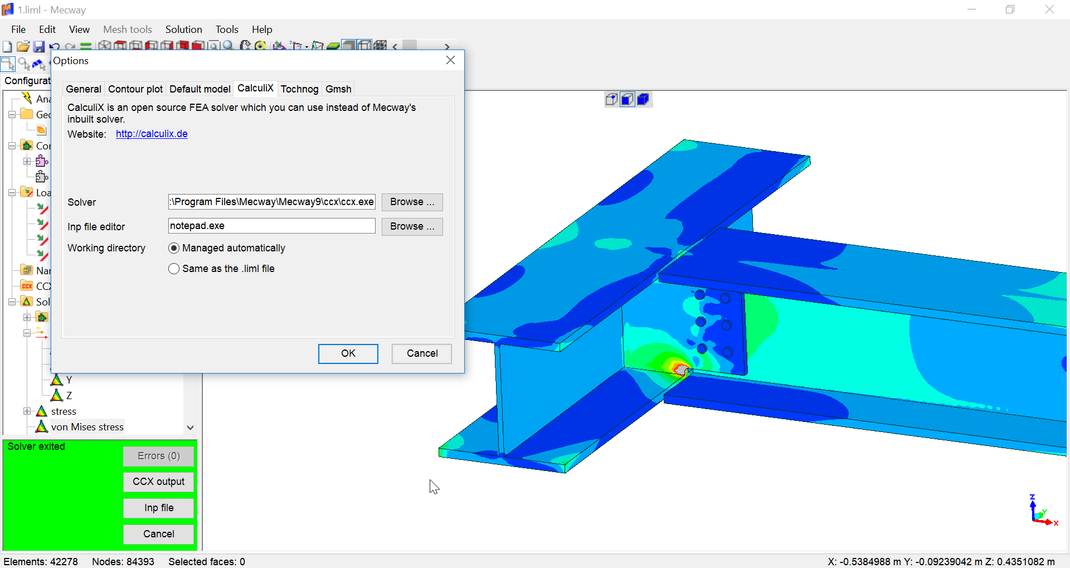Click the Errors (0) button
Viewport: 1070px width, 568px height.
158,456
